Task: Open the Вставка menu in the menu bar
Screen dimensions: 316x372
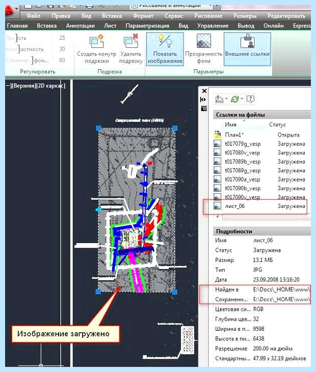Action: coord(112,16)
